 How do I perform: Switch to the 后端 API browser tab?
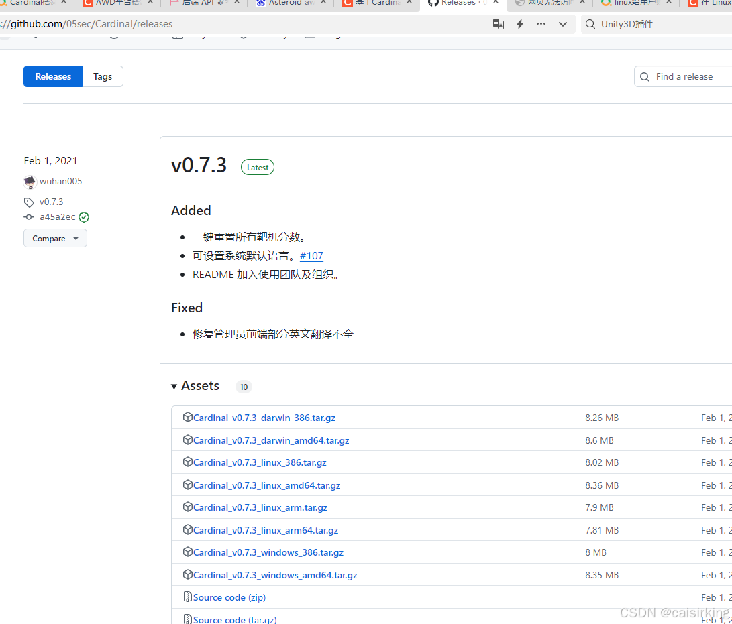click(x=205, y=3)
